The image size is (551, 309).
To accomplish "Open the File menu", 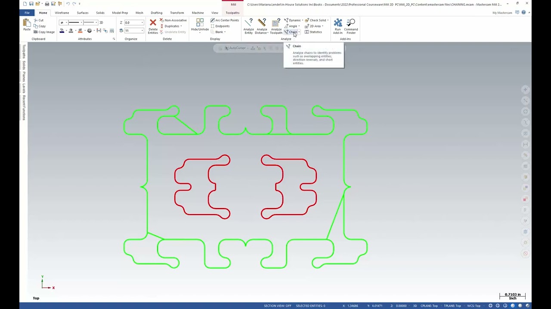I will click(27, 12).
